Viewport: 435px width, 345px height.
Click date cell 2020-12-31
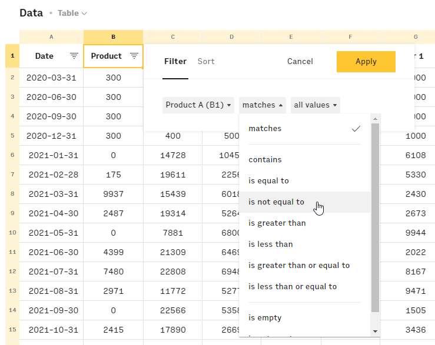[51, 136]
